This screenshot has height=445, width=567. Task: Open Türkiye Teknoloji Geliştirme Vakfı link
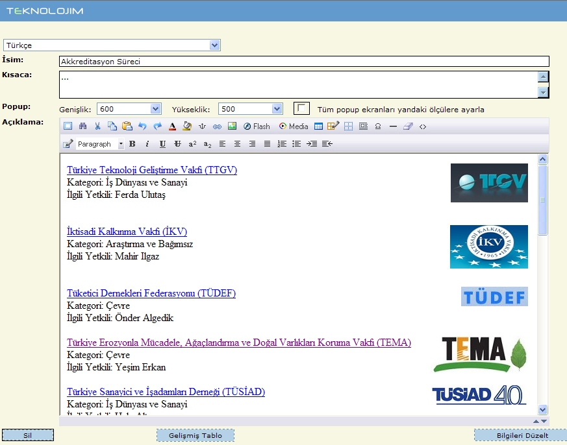(152, 170)
